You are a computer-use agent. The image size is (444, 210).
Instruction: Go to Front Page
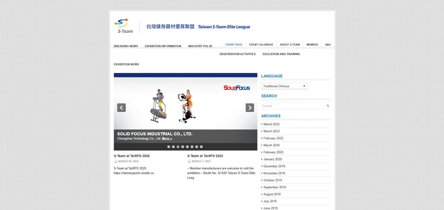[x=234, y=45]
